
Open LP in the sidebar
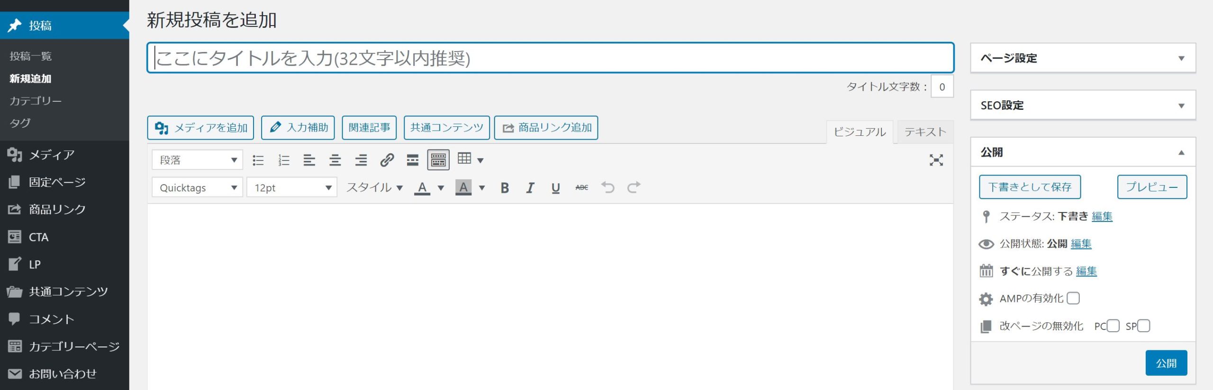coord(64,264)
